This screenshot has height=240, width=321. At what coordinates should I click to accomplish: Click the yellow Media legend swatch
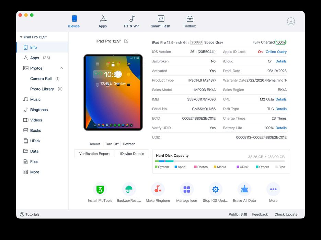point(215,167)
